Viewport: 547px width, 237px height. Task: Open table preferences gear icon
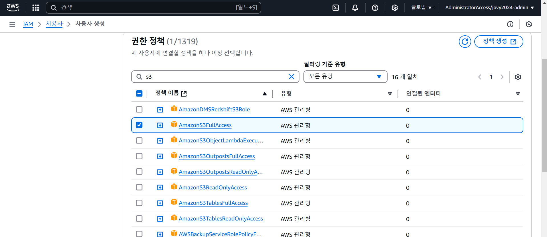[x=518, y=77]
